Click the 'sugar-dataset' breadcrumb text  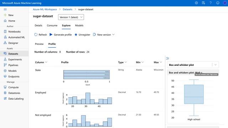click(86, 9)
